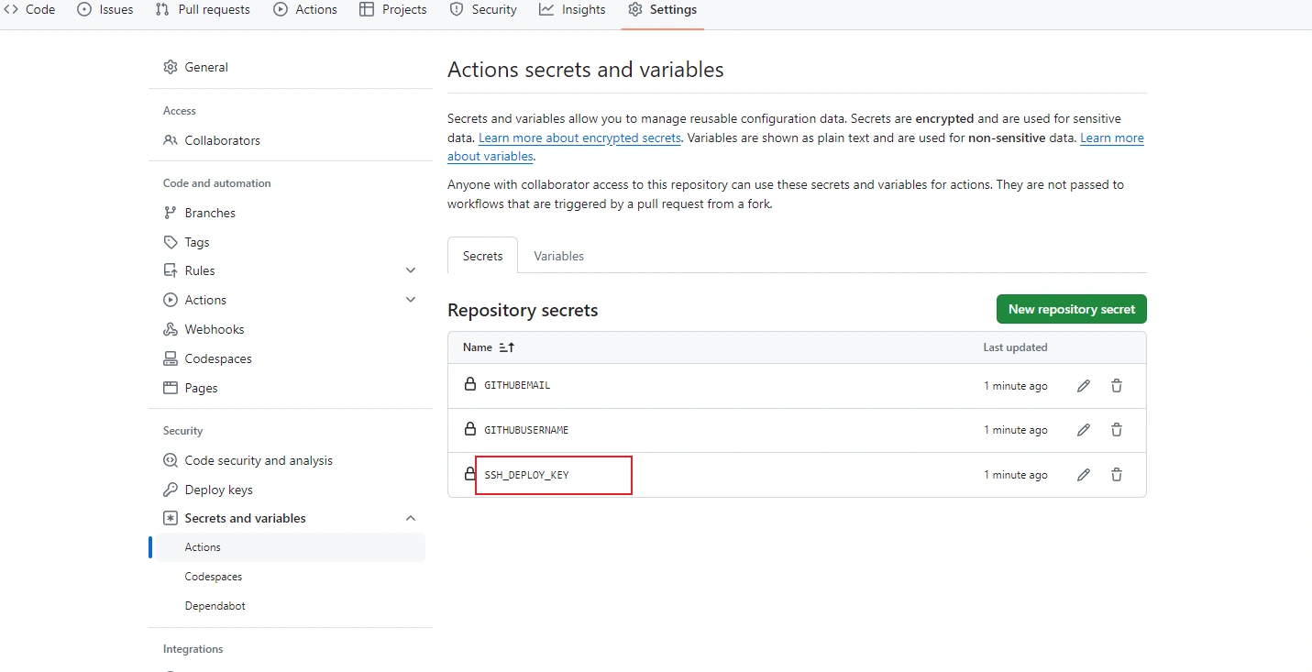Expand the sidebar Actions section chevron
The height and width of the screenshot is (672, 1312).
click(411, 300)
